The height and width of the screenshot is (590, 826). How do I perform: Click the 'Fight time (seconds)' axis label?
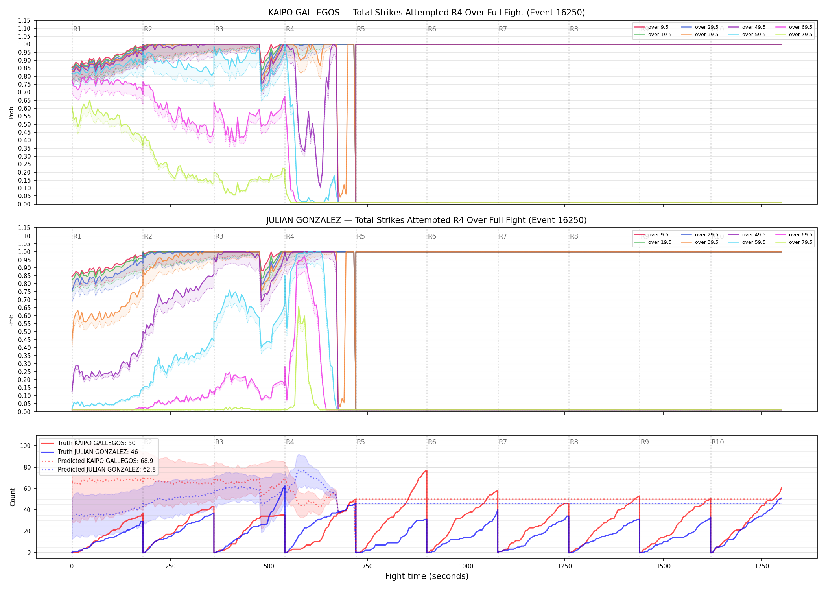click(427, 576)
